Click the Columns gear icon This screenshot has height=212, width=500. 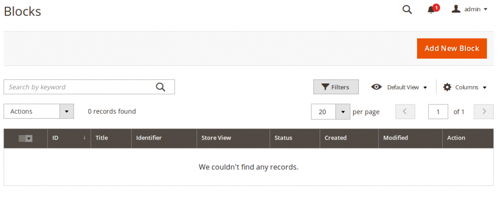[447, 87]
